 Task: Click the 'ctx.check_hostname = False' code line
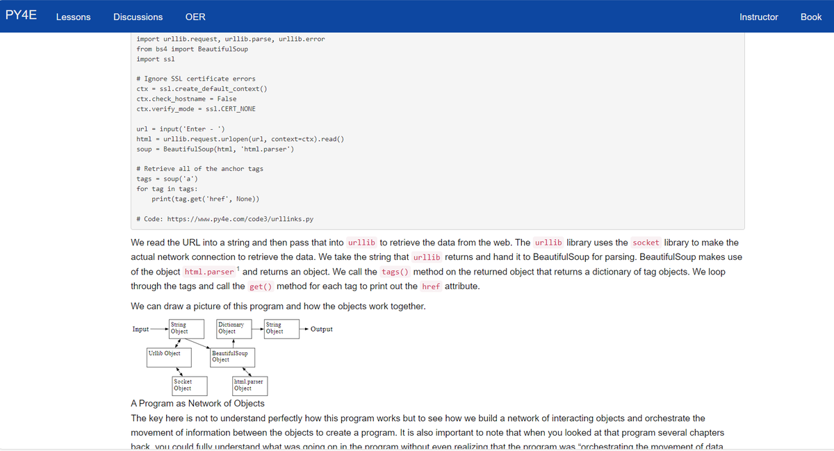(x=186, y=99)
